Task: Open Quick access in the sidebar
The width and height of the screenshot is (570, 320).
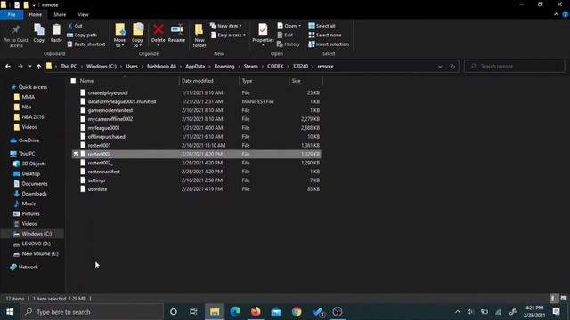Action: tap(33, 87)
